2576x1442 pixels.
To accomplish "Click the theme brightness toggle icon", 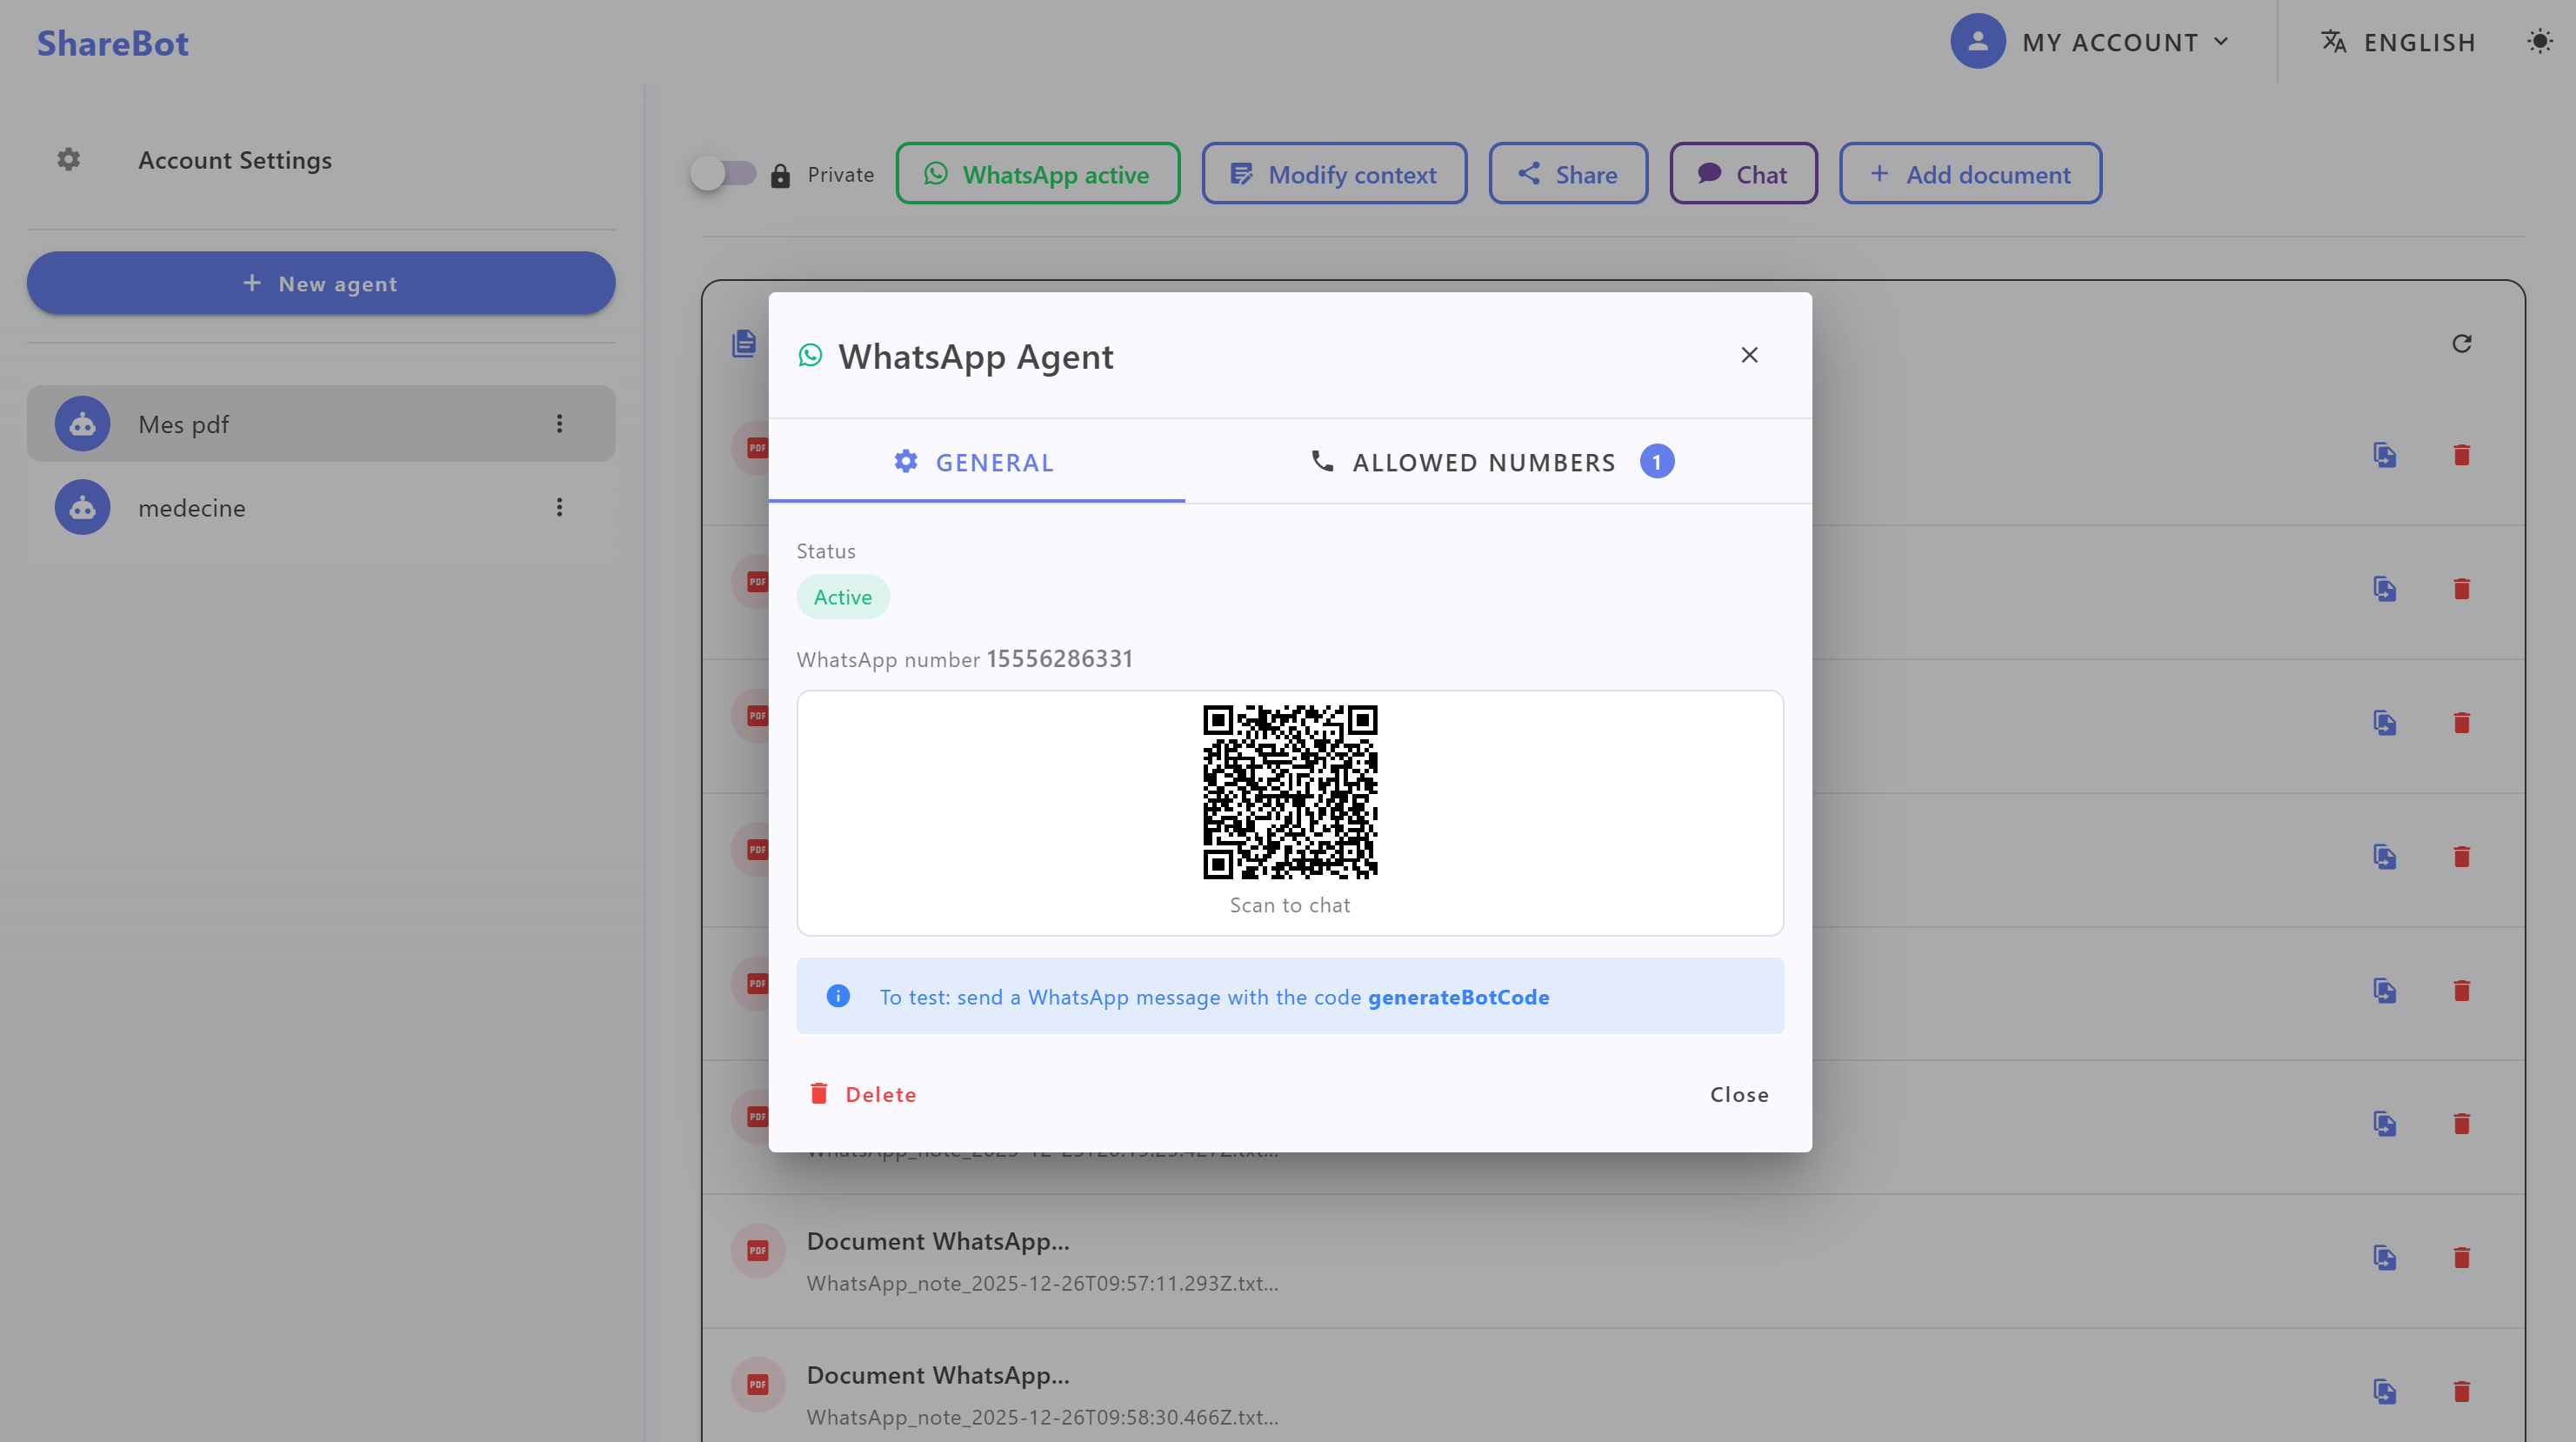I will [x=2539, y=42].
